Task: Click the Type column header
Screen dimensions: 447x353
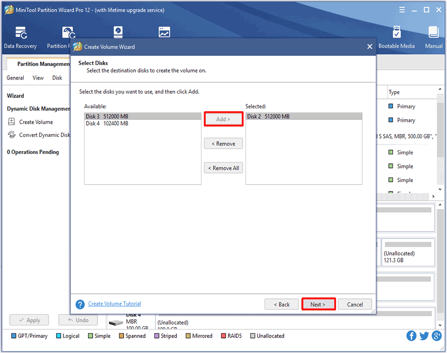Action: coord(412,92)
